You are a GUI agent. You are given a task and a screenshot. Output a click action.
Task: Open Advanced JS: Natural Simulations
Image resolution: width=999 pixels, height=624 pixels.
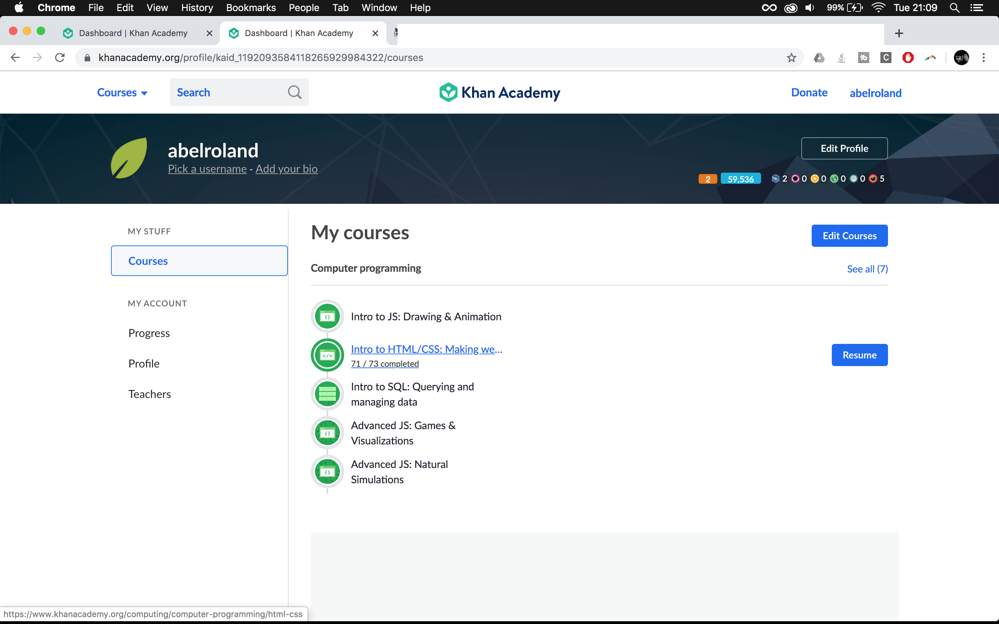[x=399, y=472]
